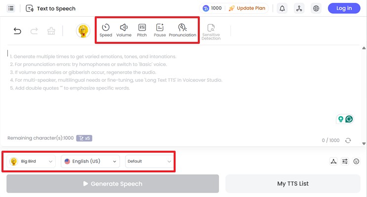The height and width of the screenshot is (197, 367).
Task: Open the Pronunciation tool
Action: [182, 30]
